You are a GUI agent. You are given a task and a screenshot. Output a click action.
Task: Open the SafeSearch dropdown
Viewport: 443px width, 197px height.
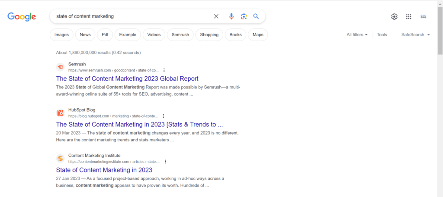pyautogui.click(x=416, y=34)
